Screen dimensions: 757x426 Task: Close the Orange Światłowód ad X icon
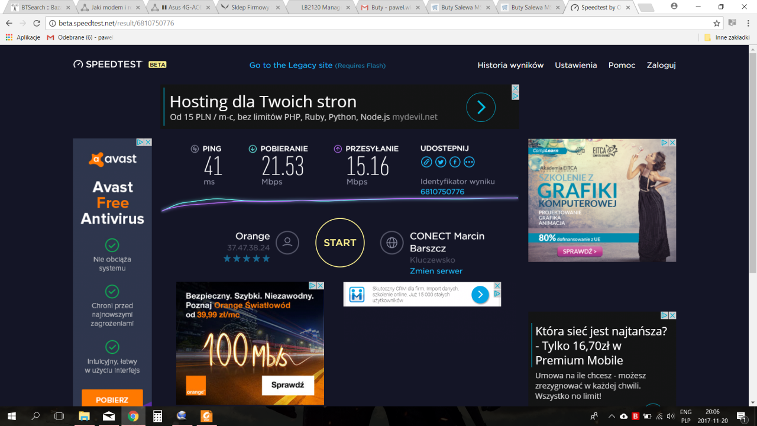321,286
